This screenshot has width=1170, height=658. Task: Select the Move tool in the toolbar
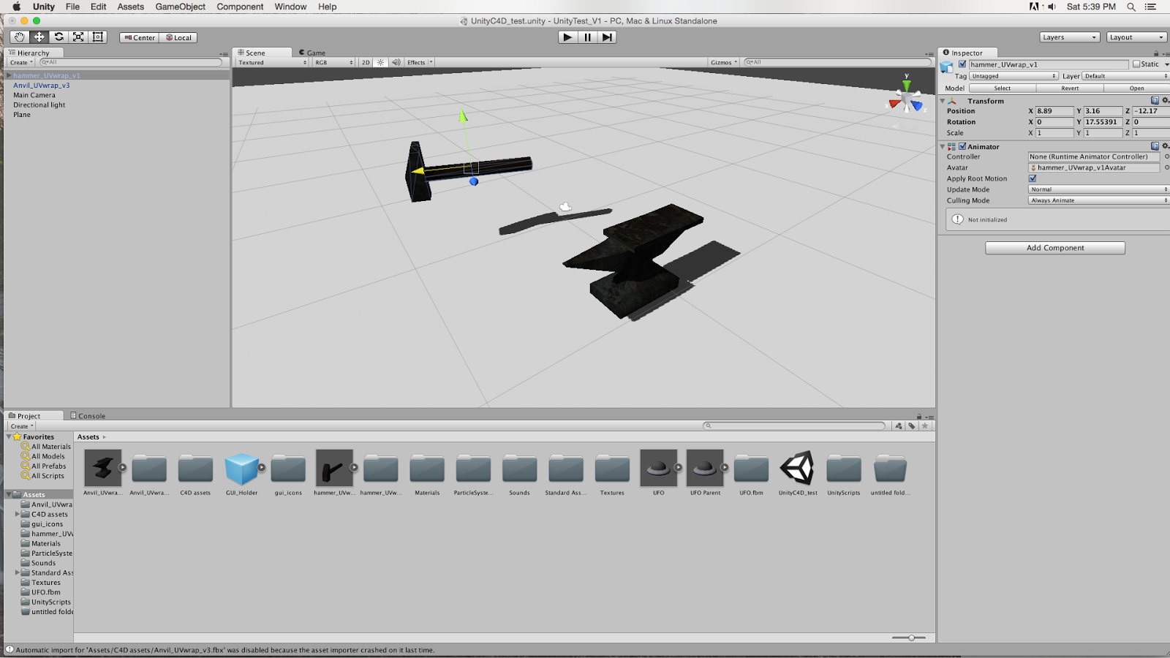[x=39, y=37]
